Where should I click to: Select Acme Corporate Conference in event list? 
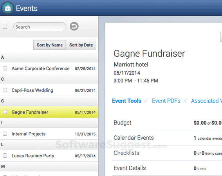tap(49, 68)
